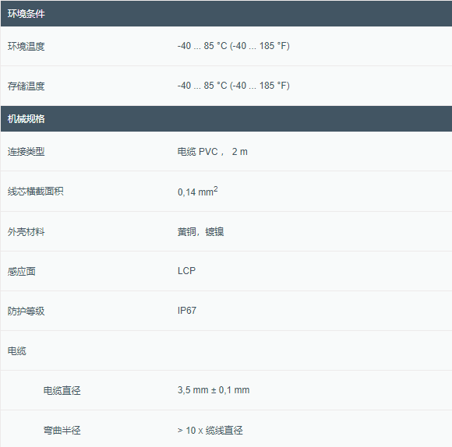Image resolution: width=452 pixels, height=447 pixels.
Task: Click the 电缆 group row label
Action: click(x=17, y=350)
